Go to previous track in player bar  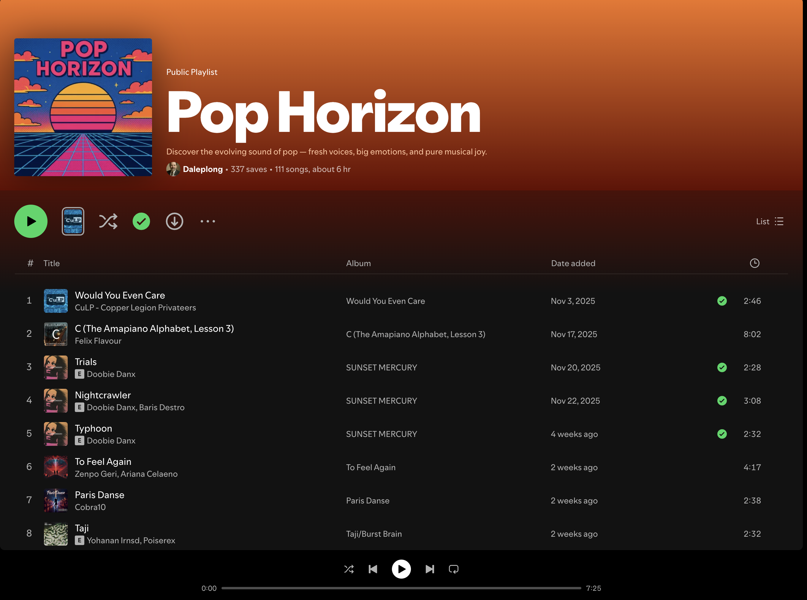[373, 569]
